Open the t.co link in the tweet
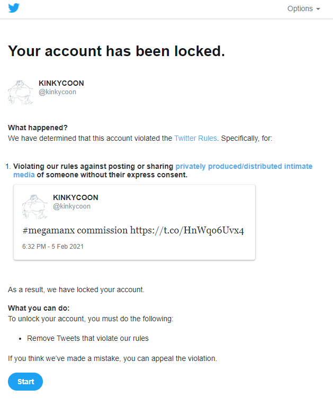Image resolution: width=333 pixels, height=416 pixels. pos(187,230)
